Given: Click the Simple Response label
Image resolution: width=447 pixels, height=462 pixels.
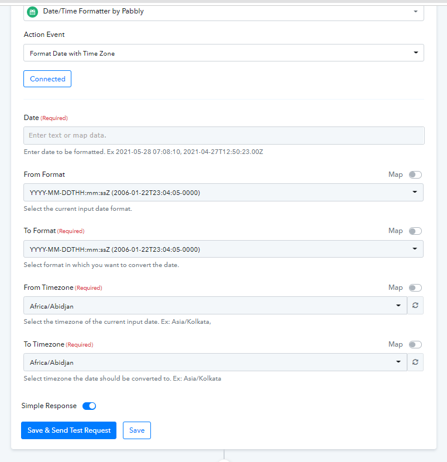Looking at the screenshot, I should click(x=49, y=406).
